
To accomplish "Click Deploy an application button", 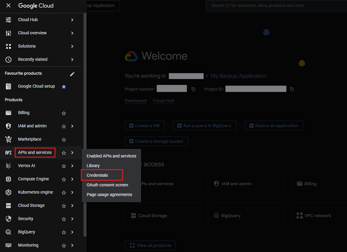I will click(274, 126).
